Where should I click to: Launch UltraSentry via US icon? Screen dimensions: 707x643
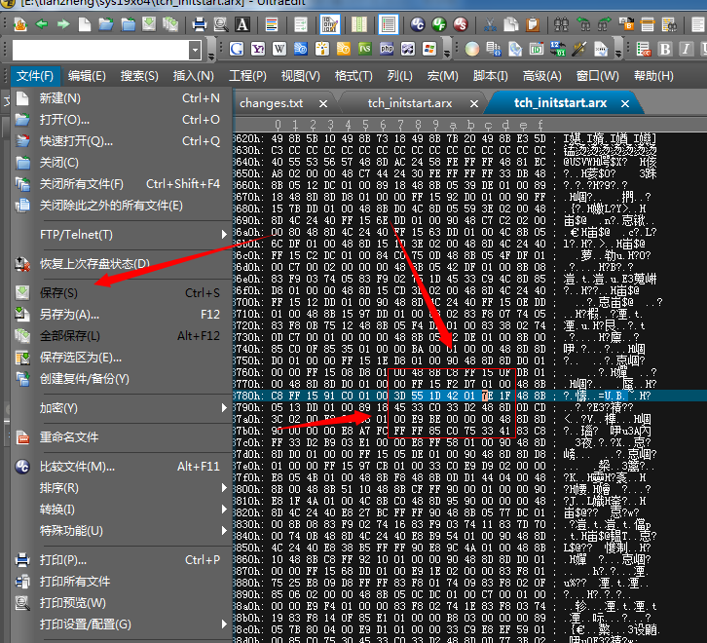click(461, 24)
